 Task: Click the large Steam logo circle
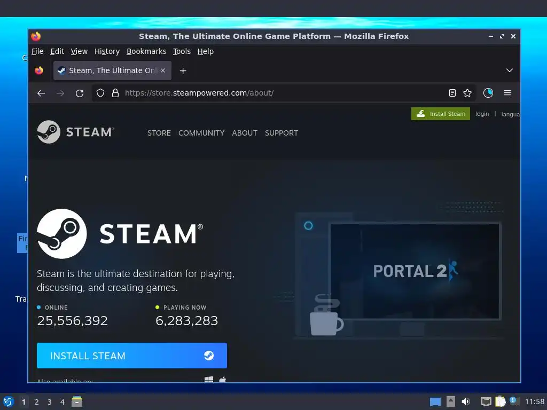click(x=62, y=234)
